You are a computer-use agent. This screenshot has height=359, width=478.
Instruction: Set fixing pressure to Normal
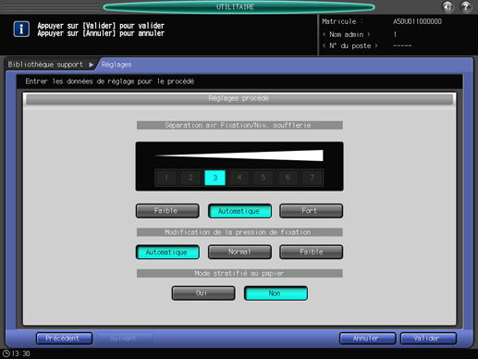[x=239, y=252]
